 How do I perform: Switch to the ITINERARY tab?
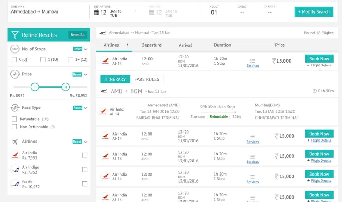click(115, 79)
